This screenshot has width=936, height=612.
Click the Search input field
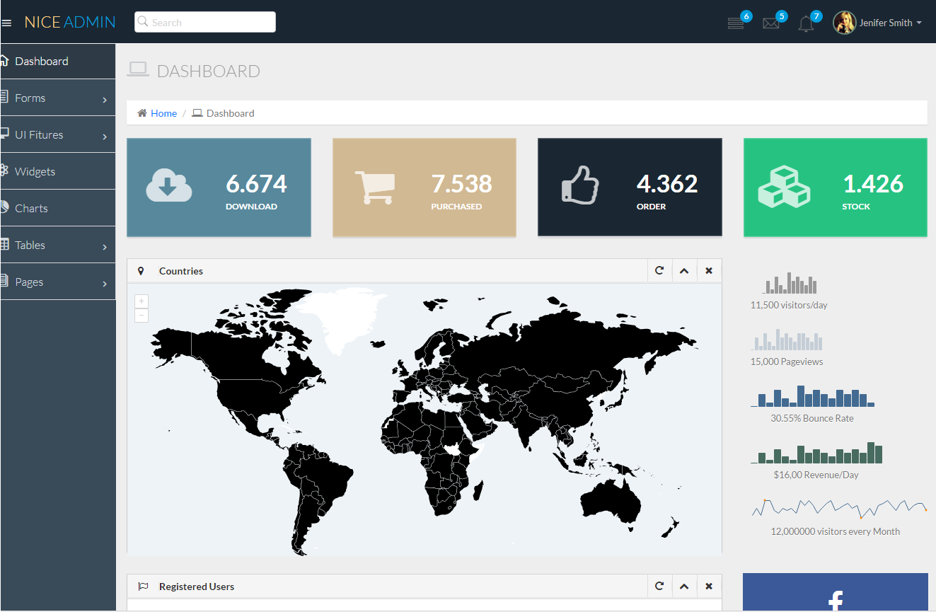[x=205, y=23]
